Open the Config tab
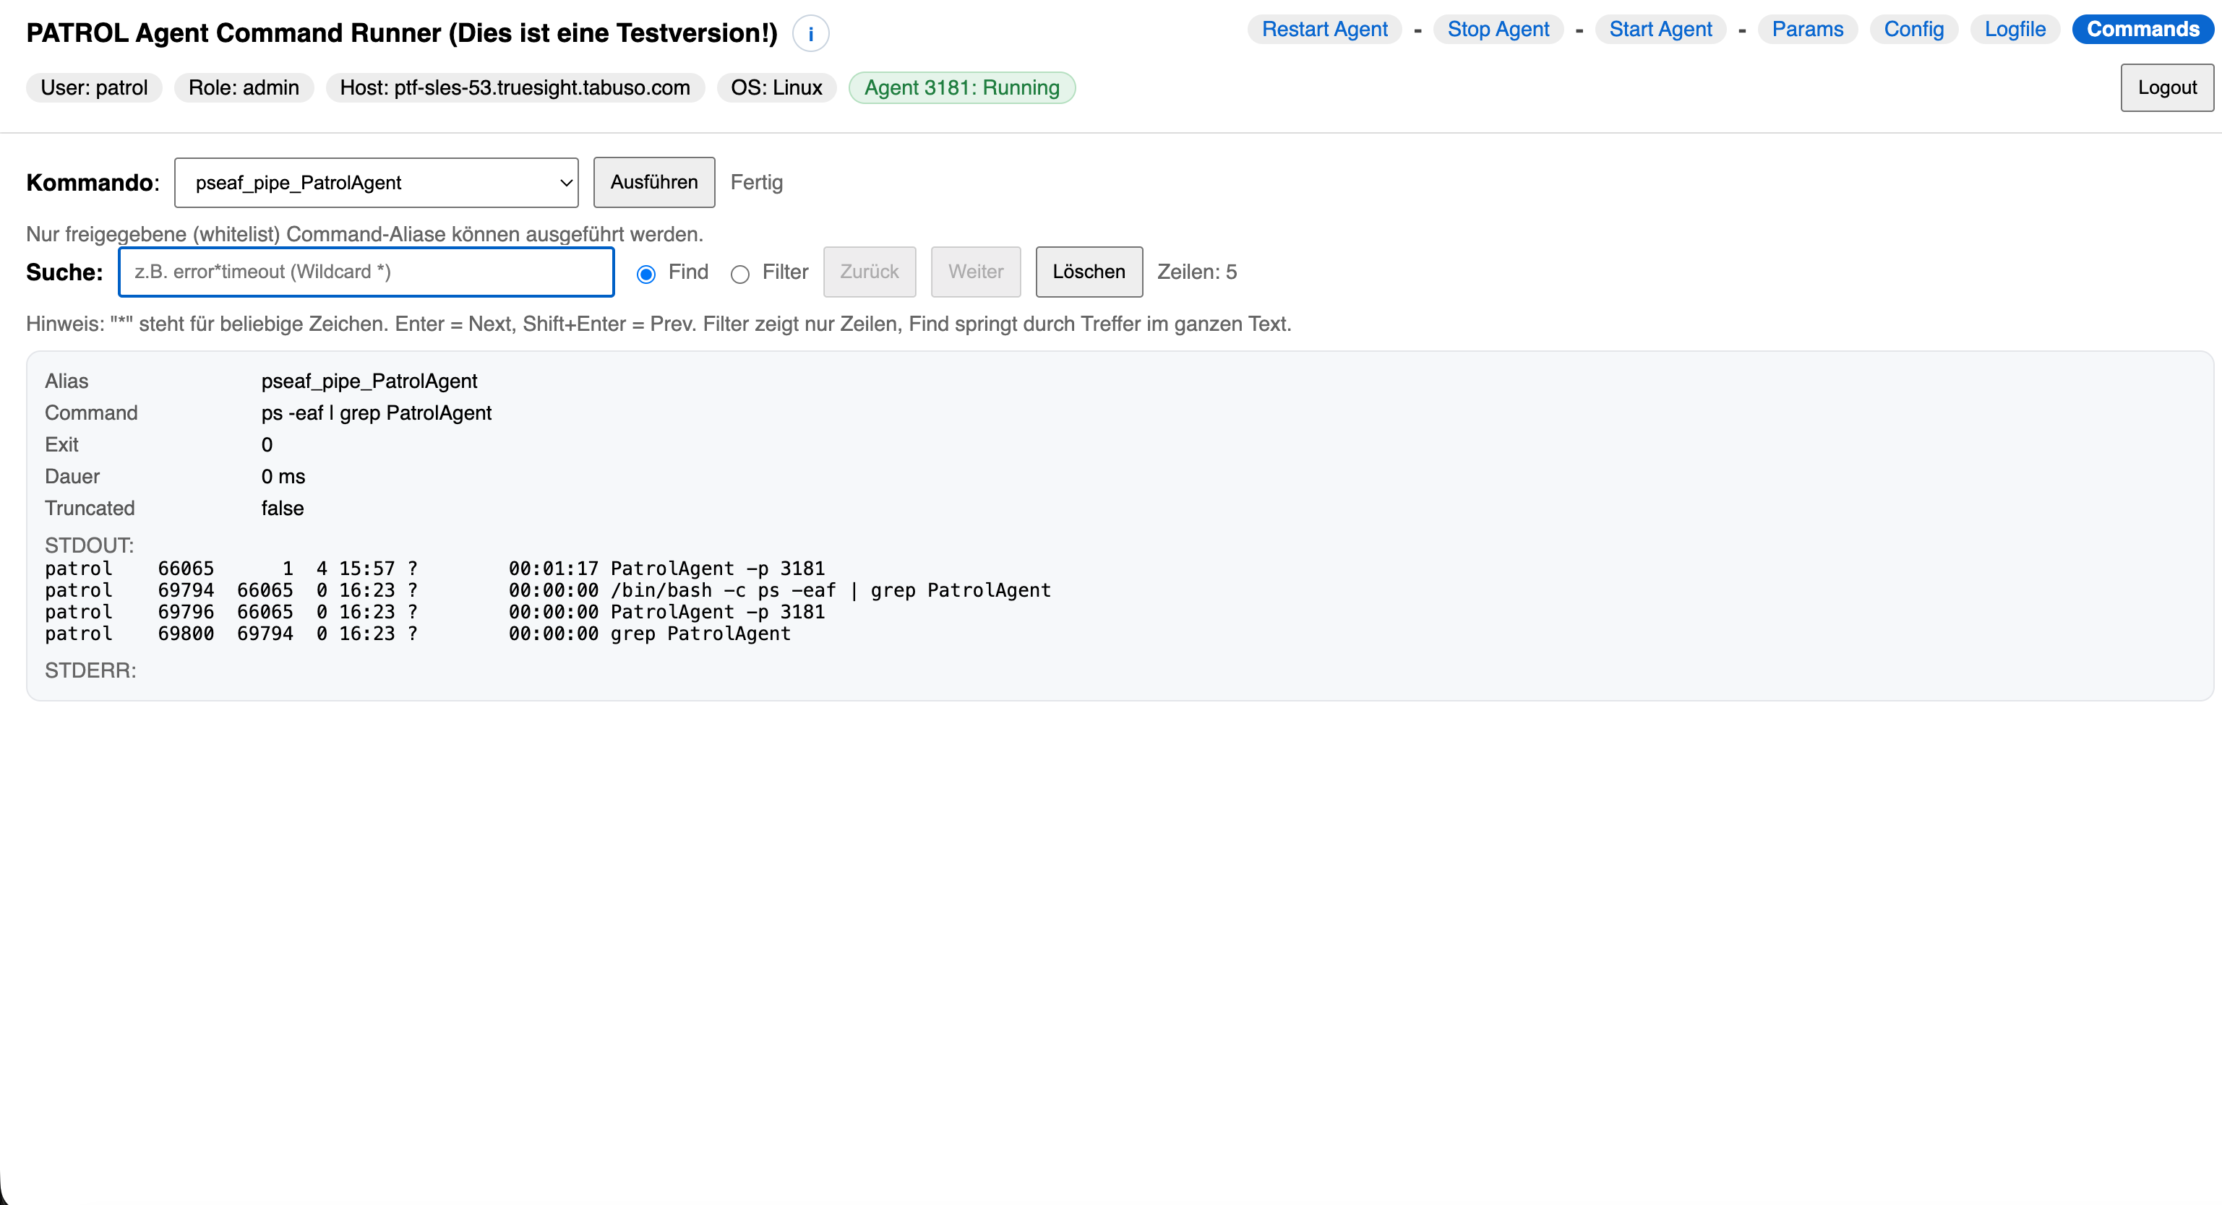Viewport: 2222px width, 1205px height. [x=1913, y=30]
